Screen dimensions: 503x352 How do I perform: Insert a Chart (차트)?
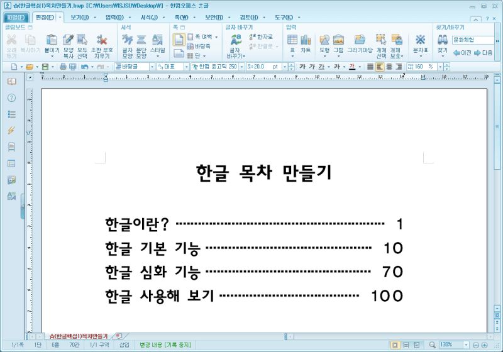(306, 40)
